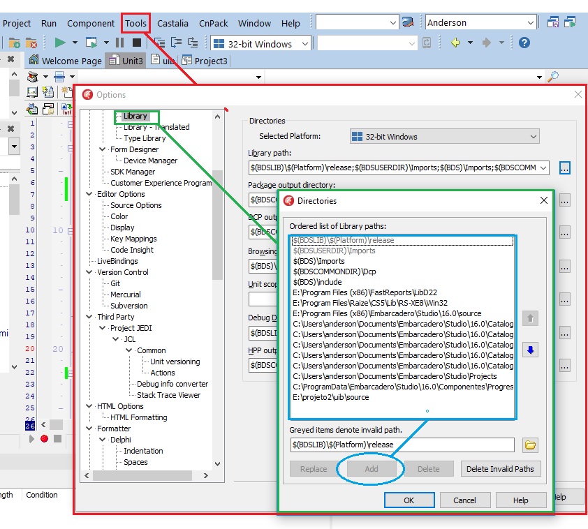Click the green Run button in toolbar
This screenshot has width=588, height=529.
pos(59,43)
